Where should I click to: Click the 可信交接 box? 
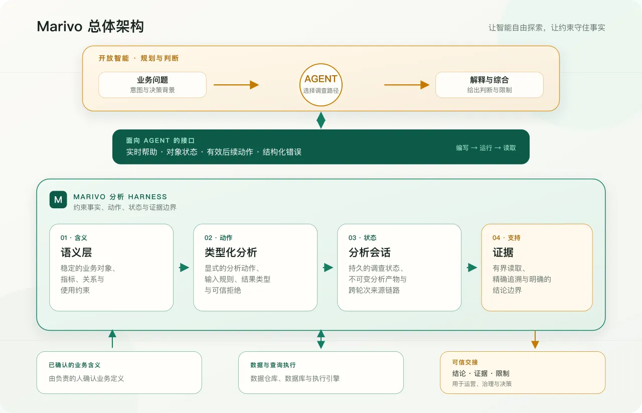(523, 372)
